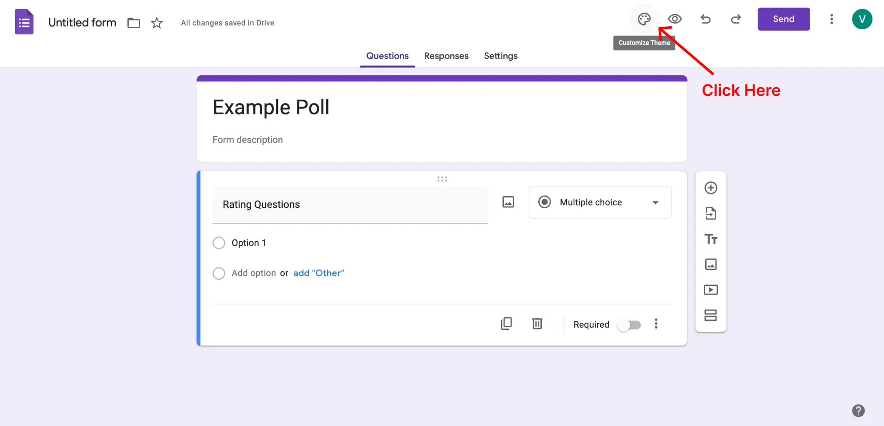Add a new question from the sidebar

click(710, 188)
